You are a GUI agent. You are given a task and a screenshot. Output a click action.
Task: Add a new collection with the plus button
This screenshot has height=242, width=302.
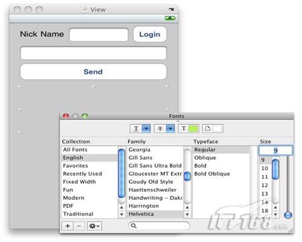[68, 226]
